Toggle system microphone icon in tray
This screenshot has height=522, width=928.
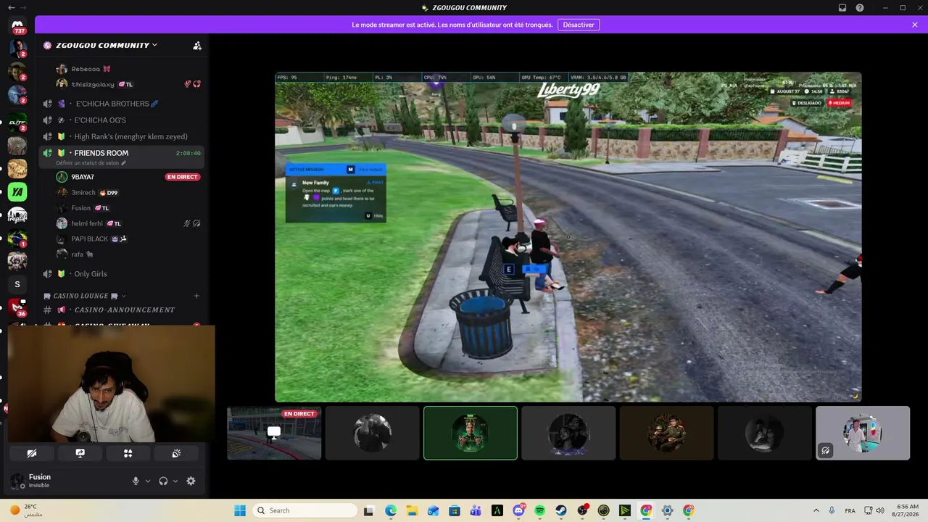pyautogui.click(x=832, y=510)
